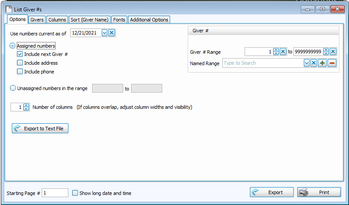This screenshot has width=349, height=205.
Task: Click the unassigned range start field
Action: coord(107,88)
